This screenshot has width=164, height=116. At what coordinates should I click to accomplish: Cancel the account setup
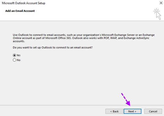click(x=153, y=111)
